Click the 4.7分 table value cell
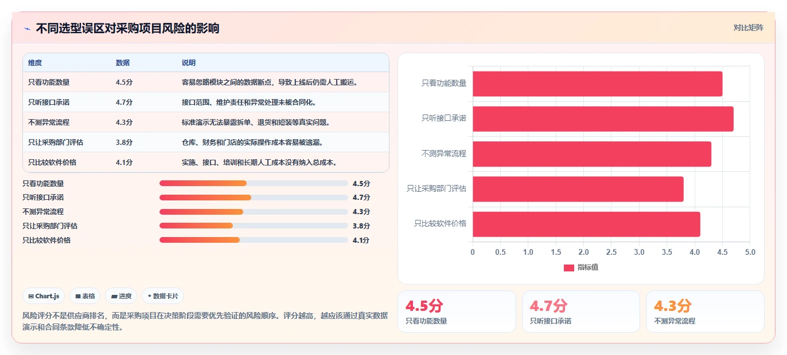Image resolution: width=787 pixels, height=355 pixels. 124,102
